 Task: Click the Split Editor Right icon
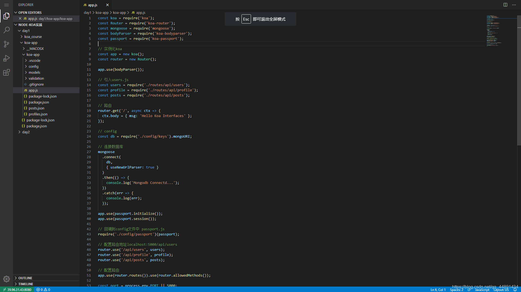click(505, 5)
